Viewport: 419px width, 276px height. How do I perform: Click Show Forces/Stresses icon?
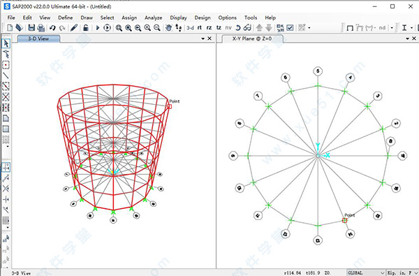[370, 28]
